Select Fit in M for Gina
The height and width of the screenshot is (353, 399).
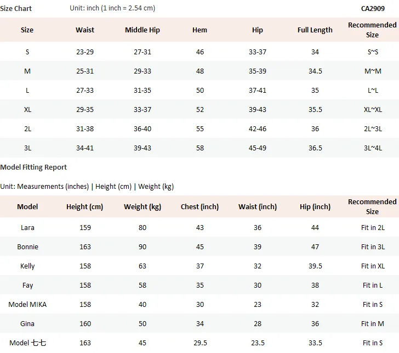point(373,324)
